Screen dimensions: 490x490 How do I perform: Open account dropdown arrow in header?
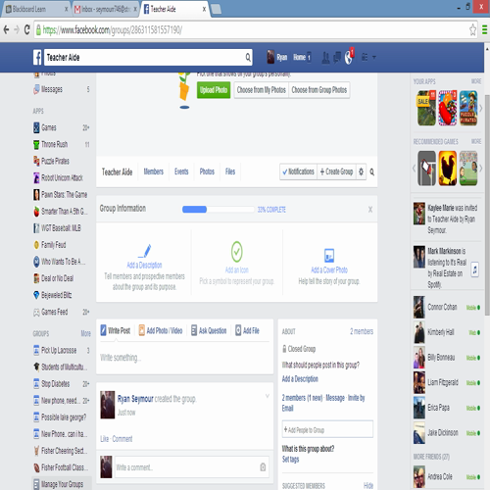coord(374,58)
